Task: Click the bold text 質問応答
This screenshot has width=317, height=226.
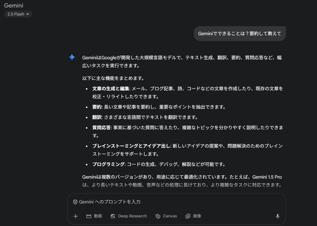Action: 101,128
